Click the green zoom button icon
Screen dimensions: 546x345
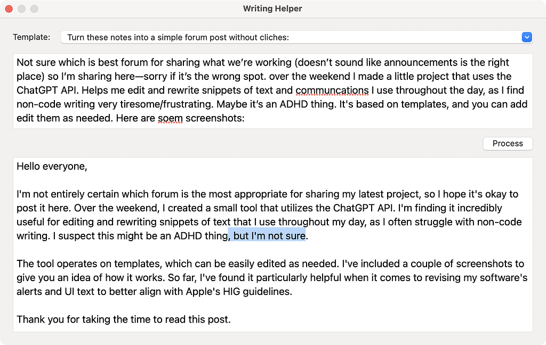(x=34, y=9)
